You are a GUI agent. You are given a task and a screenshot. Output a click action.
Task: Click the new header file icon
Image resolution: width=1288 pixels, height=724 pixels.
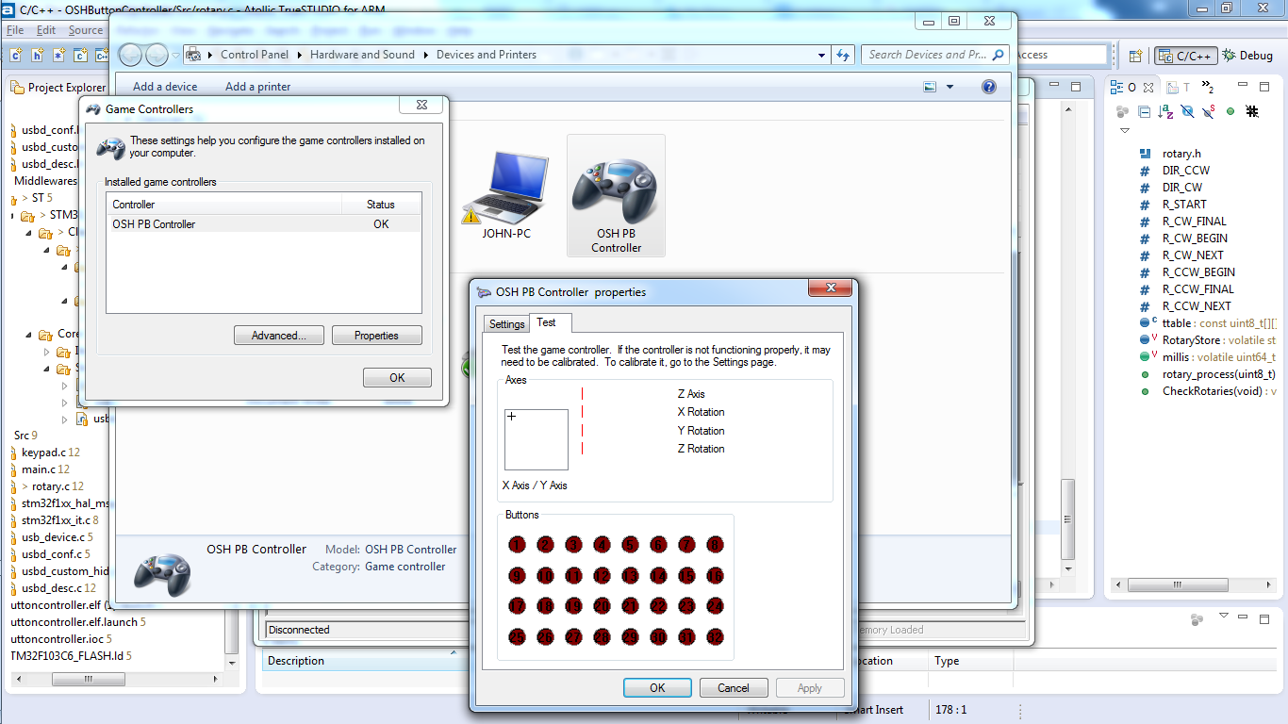[37, 56]
